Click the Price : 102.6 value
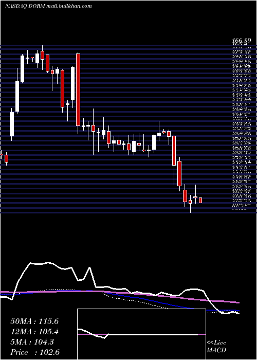The image size is (257, 360). (x=35, y=352)
